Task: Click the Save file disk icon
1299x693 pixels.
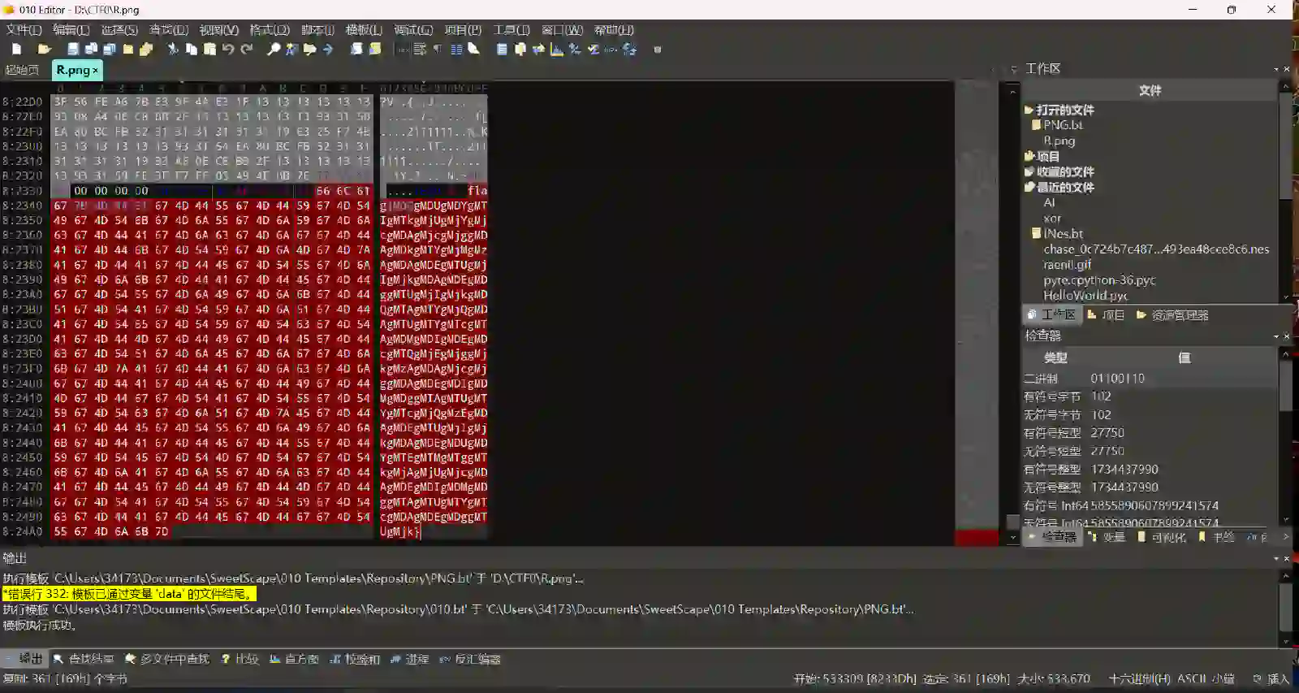Action: (x=73, y=50)
